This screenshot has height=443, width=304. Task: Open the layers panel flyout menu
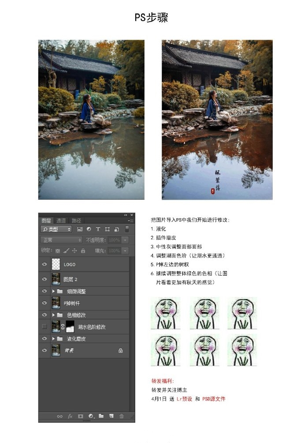tap(131, 220)
